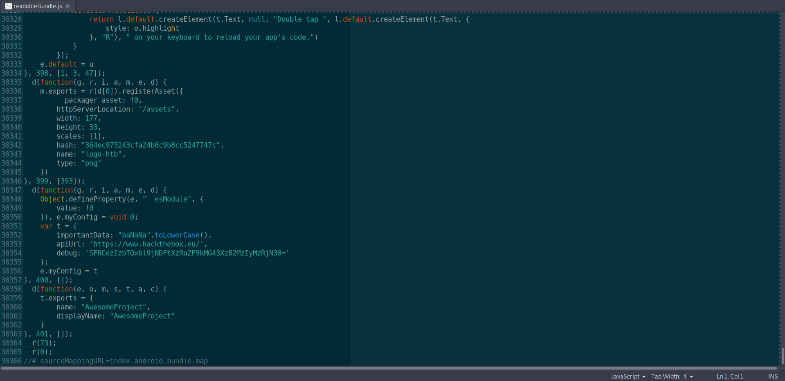This screenshot has width=785, height=381.
Task: Open the JavaScript language dropdown
Action: 628,376
